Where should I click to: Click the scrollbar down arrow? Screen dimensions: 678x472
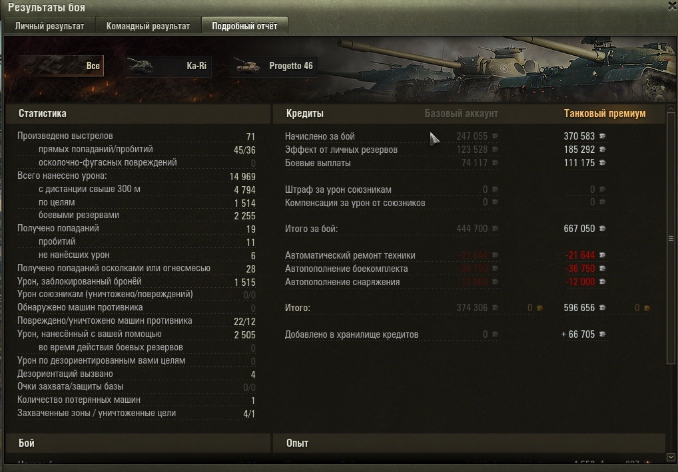click(x=671, y=457)
